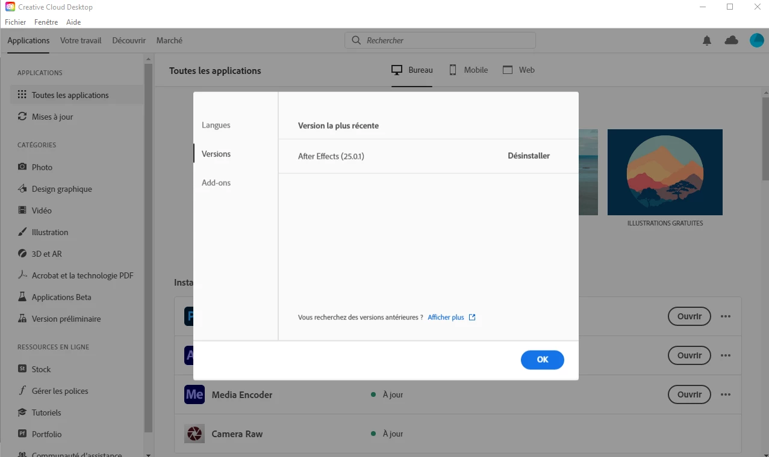Screen dimensions: 769x457
Task: Select the Web platform tab
Action: (x=519, y=70)
